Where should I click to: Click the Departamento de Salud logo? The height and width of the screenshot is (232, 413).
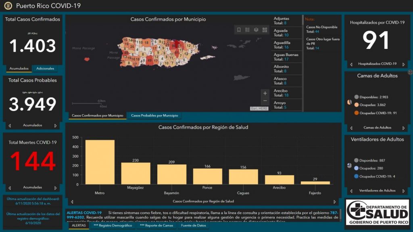pos(378,211)
